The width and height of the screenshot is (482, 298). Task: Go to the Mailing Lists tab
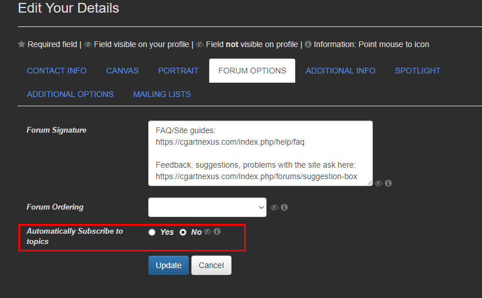tap(162, 94)
